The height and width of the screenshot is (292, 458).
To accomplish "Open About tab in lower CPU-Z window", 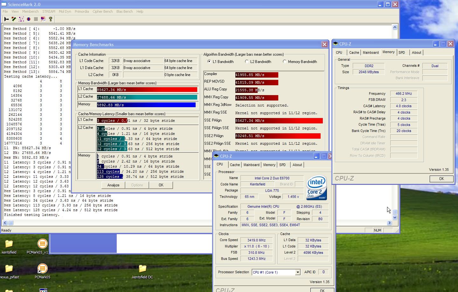I will click(x=297, y=165).
